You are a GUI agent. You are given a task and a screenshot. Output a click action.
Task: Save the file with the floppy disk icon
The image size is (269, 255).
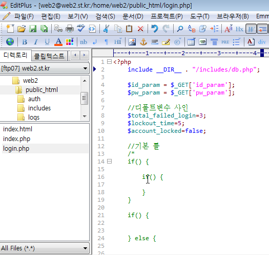pyautogui.click(x=33, y=29)
